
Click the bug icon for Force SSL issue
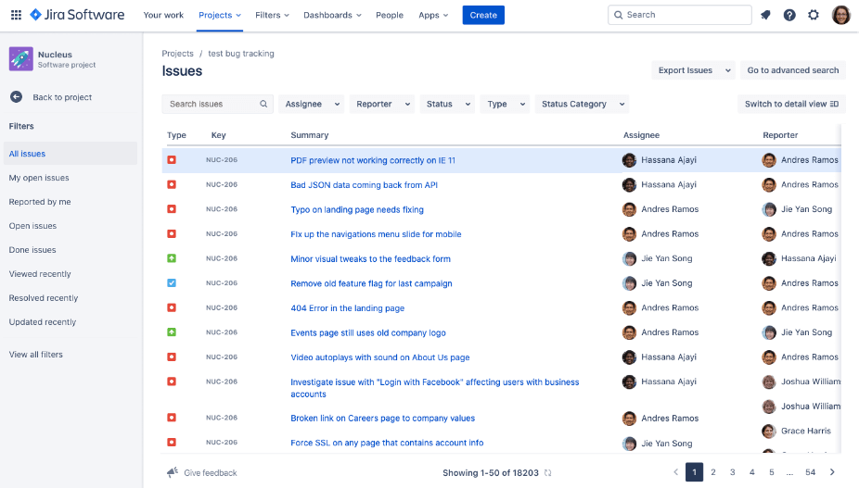pyautogui.click(x=172, y=442)
